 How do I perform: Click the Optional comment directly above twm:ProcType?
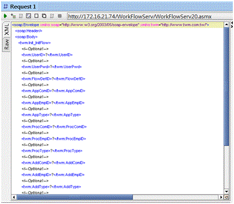[35, 145]
